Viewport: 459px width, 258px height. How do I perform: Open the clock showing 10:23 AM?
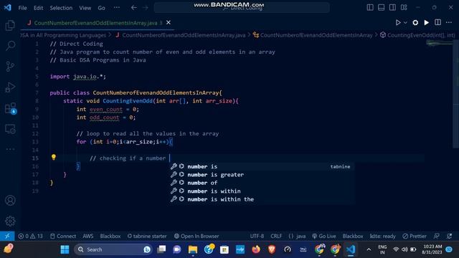click(x=432, y=249)
